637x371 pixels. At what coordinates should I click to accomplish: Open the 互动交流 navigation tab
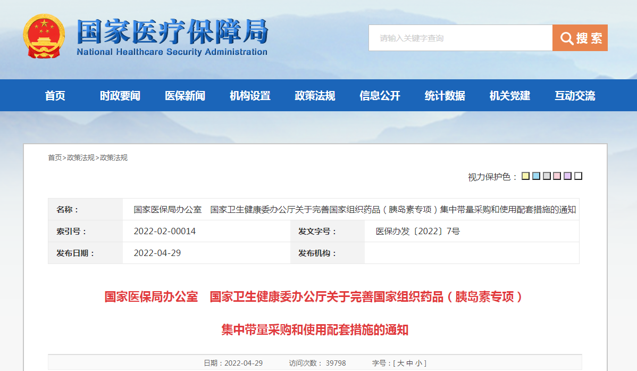coord(575,96)
